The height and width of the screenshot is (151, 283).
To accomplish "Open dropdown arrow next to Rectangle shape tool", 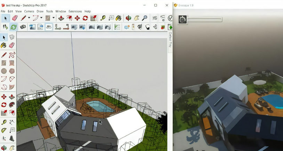I will (x=54, y=18).
